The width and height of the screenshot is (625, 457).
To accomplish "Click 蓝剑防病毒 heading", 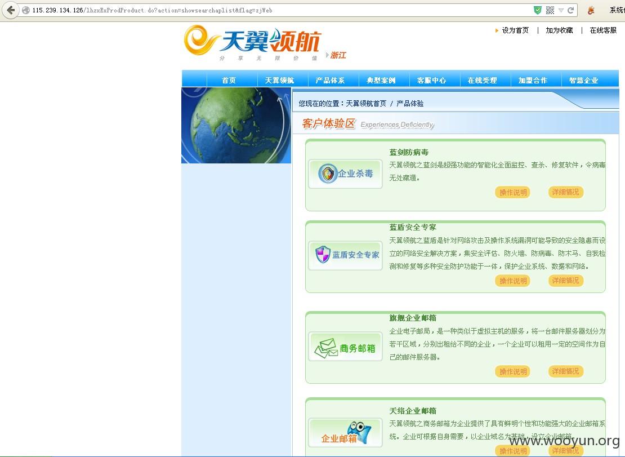I will [409, 152].
